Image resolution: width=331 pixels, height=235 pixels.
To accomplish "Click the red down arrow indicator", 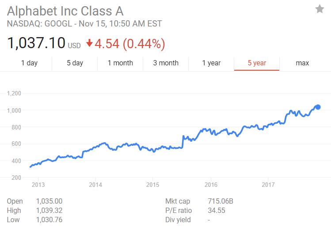I will tap(89, 43).
